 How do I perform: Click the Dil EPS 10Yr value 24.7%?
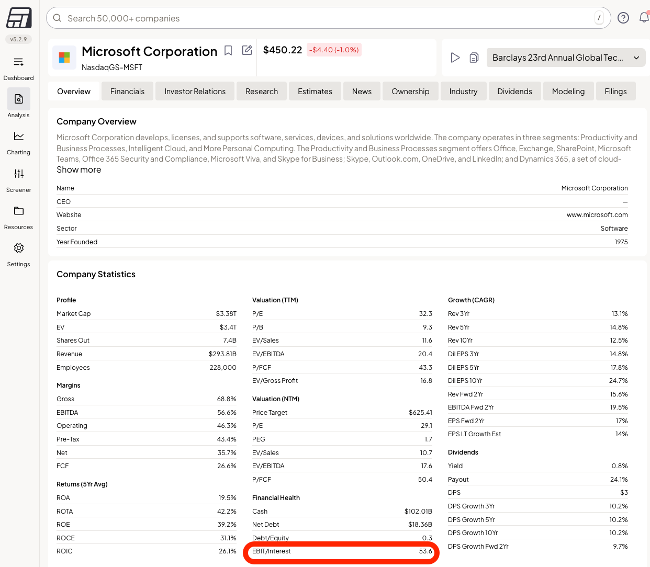pyautogui.click(x=619, y=381)
